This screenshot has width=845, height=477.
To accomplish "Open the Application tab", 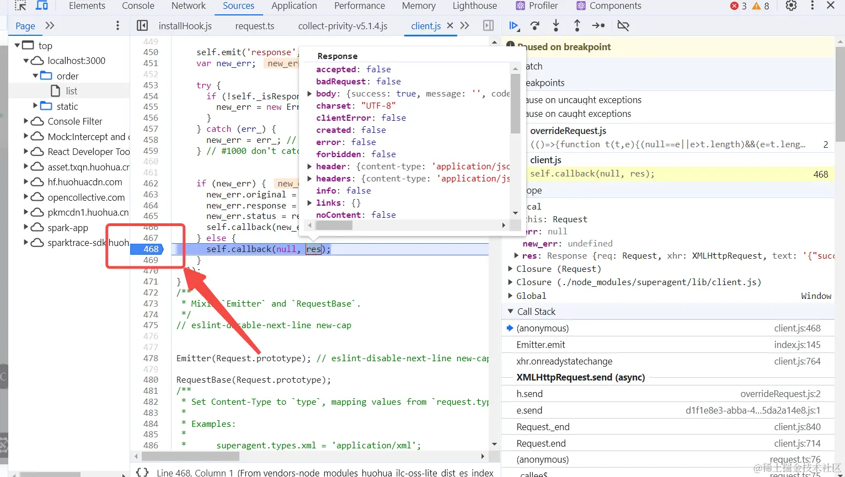I will [x=294, y=6].
